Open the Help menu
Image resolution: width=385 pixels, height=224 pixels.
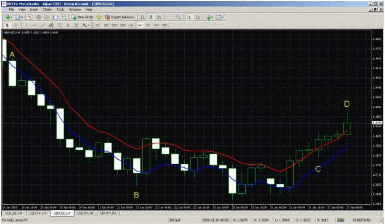pos(89,10)
